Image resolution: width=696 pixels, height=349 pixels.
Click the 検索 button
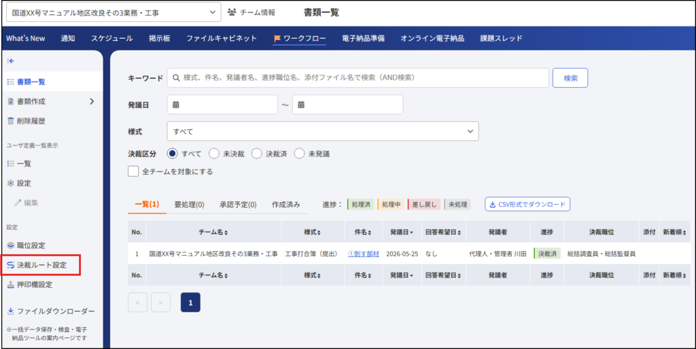click(570, 78)
